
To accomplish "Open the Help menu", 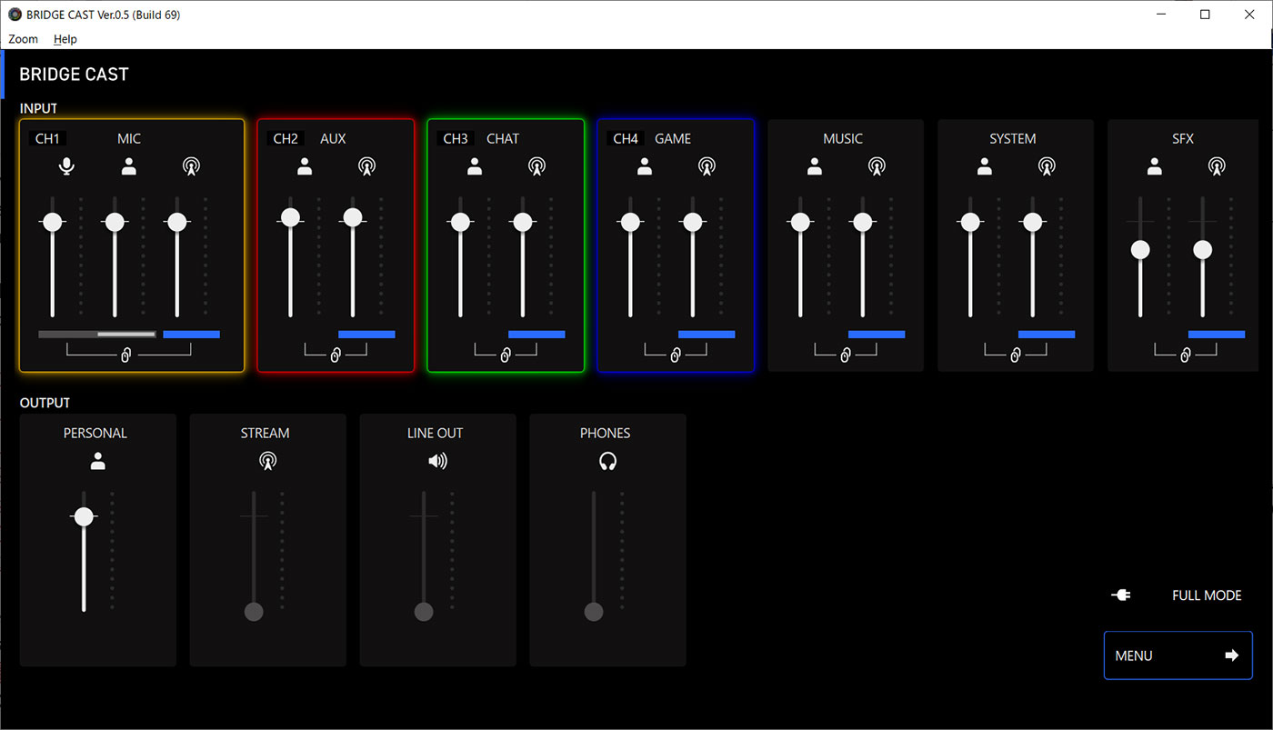I will pyautogui.click(x=65, y=39).
